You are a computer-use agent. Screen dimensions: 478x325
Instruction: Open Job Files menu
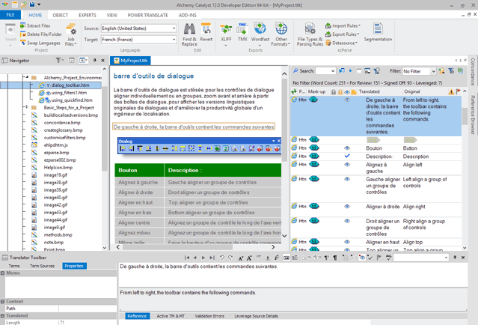coord(71,34)
